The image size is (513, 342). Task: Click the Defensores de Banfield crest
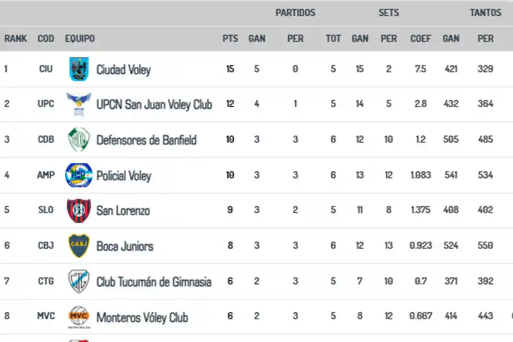point(79,140)
